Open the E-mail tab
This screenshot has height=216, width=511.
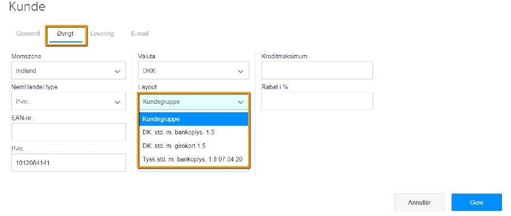click(140, 33)
